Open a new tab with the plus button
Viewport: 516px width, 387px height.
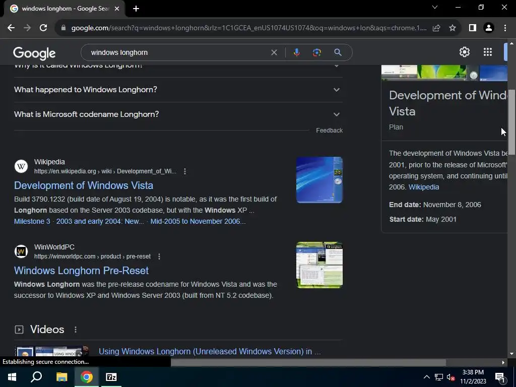(x=136, y=9)
